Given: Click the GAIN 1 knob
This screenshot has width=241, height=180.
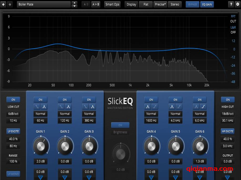Looking at the screenshot, I should pyautogui.click(x=40, y=146).
